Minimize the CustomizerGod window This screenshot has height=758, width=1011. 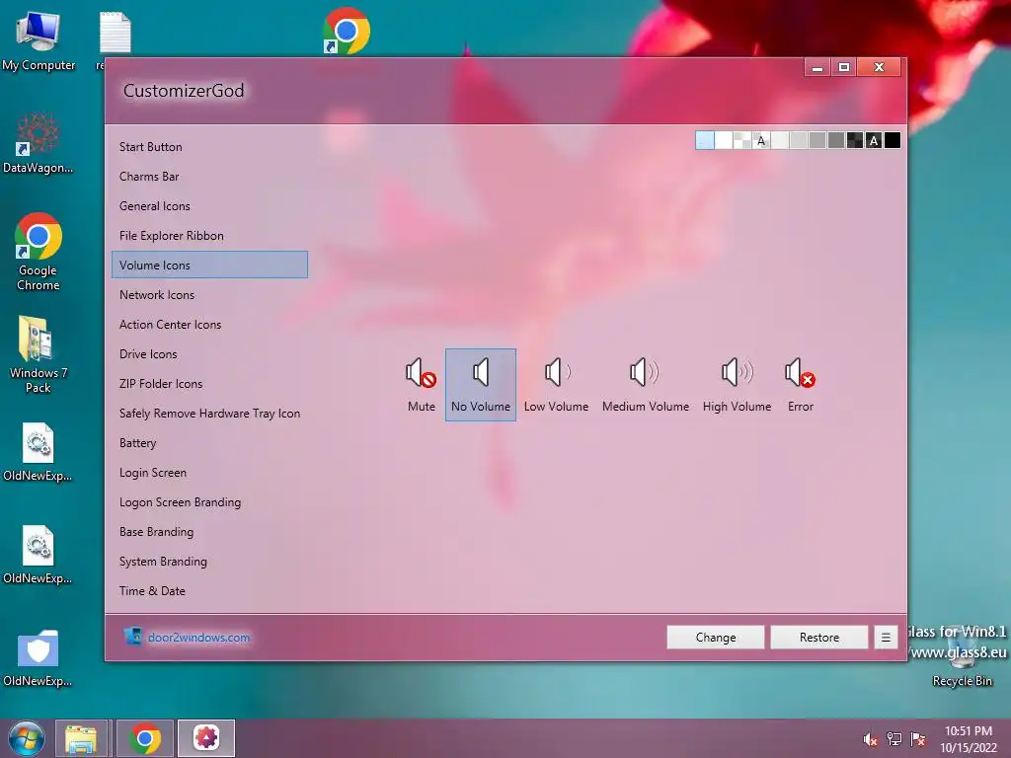pos(817,67)
